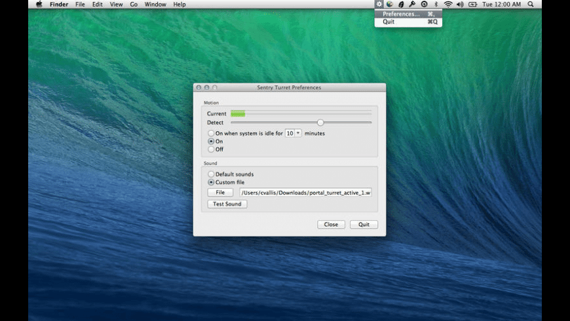
Task: Choose the 'Default sounds' radio button
Action: point(211,174)
